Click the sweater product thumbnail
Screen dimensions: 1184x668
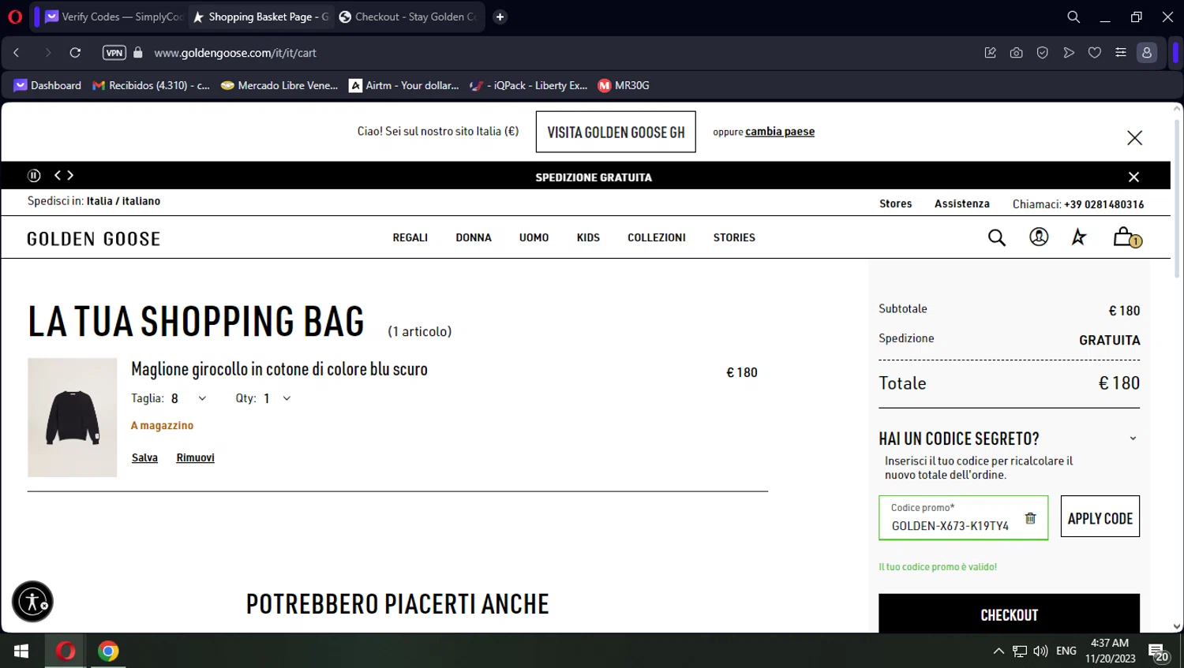(x=73, y=417)
